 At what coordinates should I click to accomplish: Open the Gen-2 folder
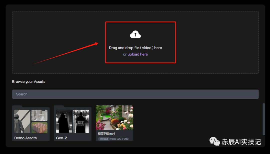pyautogui.click(x=73, y=123)
